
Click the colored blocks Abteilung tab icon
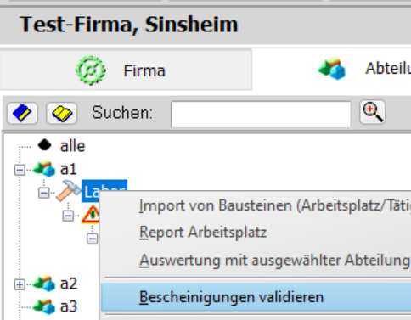tap(332, 69)
